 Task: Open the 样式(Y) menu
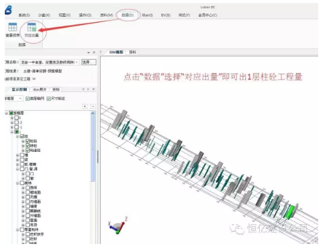[184, 16]
